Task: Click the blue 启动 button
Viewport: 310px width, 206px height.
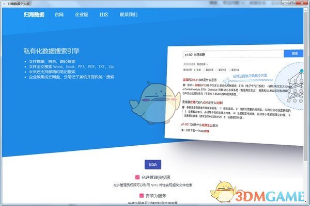Action: tap(153, 164)
